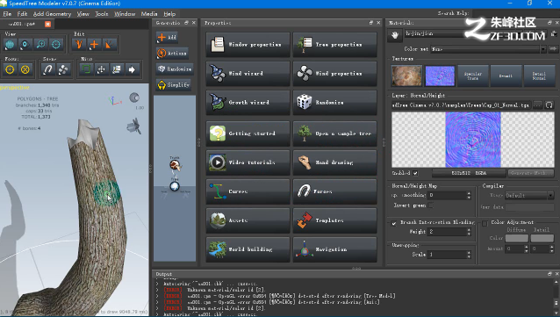Viewport: 560px width, 317px height.
Task: Click the Output panel scrollbar
Action: [556, 298]
